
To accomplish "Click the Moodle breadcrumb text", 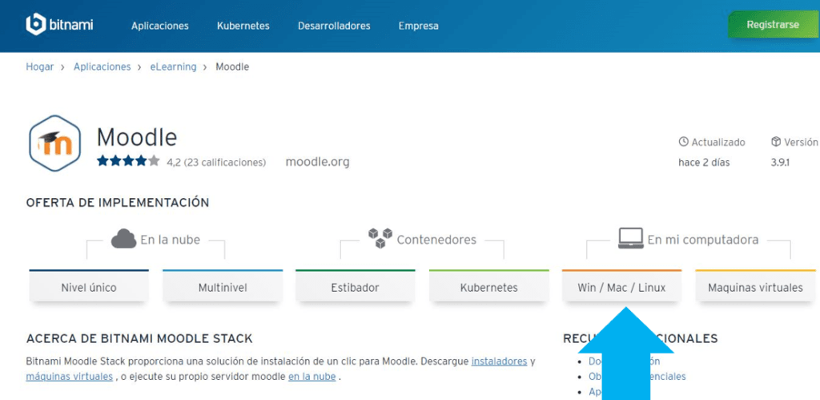I will tap(232, 67).
